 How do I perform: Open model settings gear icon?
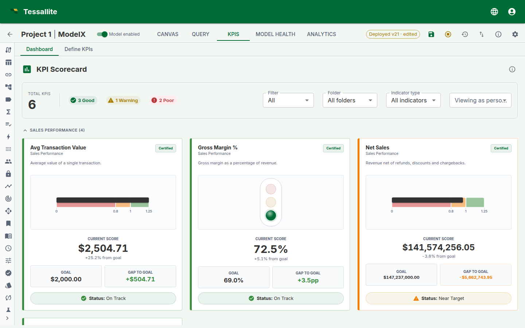[x=515, y=34]
